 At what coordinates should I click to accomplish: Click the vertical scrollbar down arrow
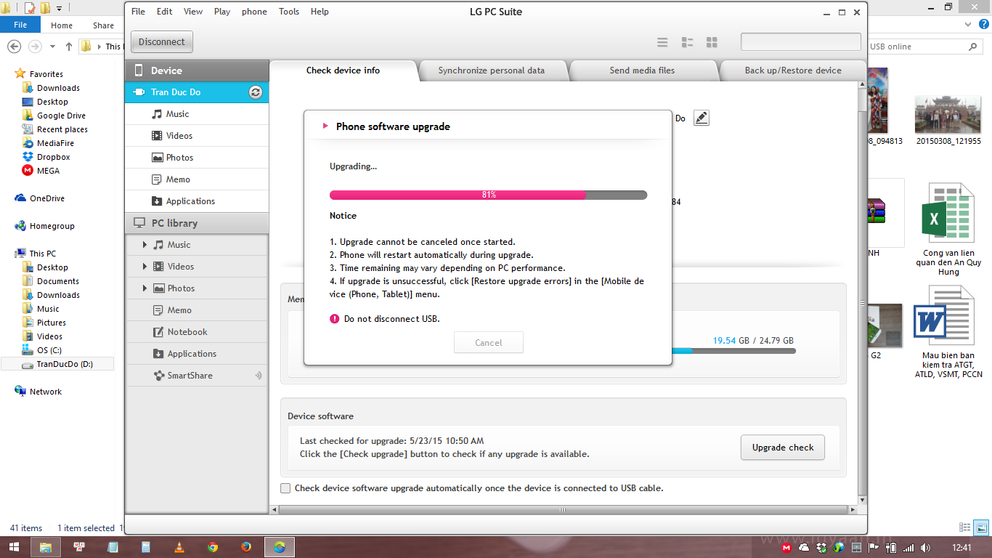[x=862, y=501]
